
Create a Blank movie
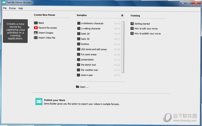[41, 23]
